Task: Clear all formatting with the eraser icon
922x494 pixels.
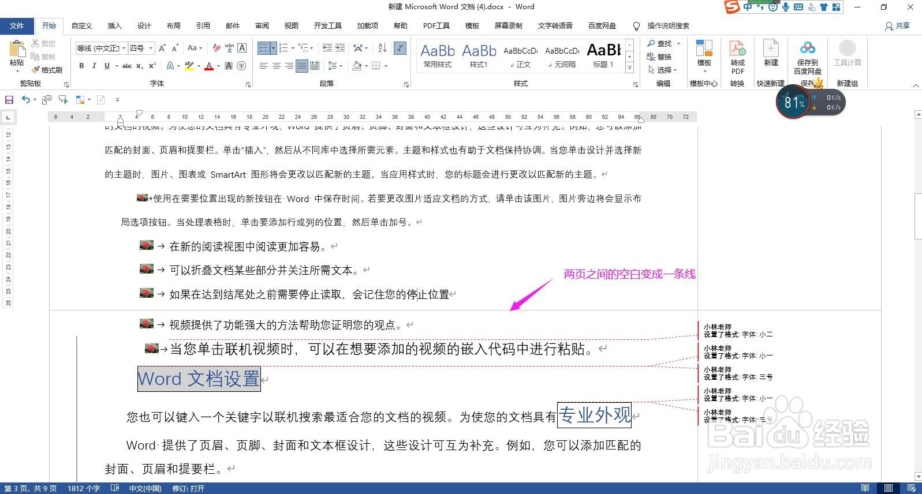Action: pos(216,48)
